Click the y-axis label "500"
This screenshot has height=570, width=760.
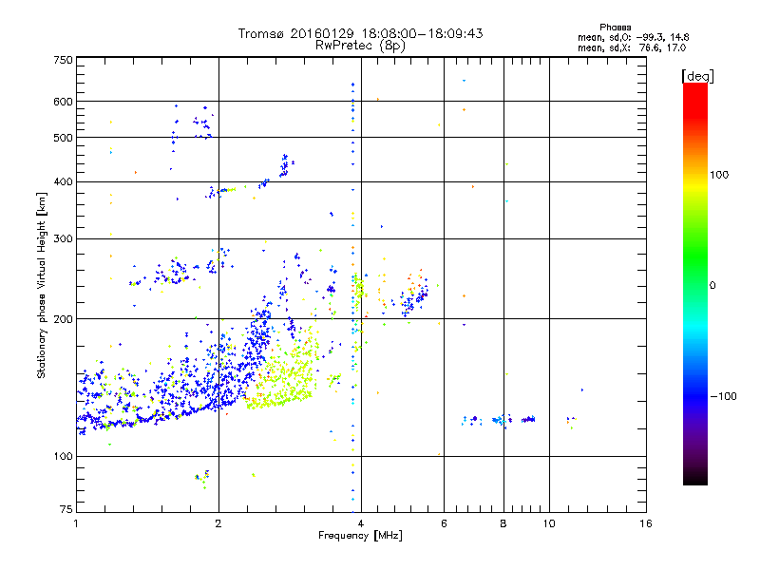63,138
